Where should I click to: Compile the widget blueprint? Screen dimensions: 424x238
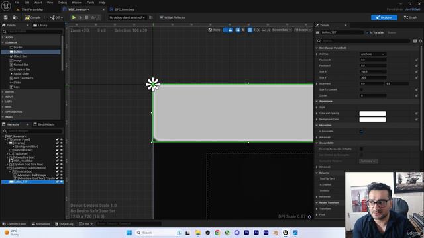tap(33, 17)
